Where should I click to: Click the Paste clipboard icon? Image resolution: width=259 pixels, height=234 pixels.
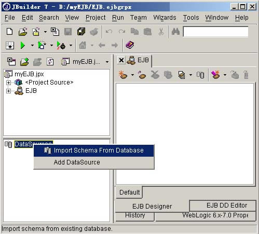click(x=147, y=32)
